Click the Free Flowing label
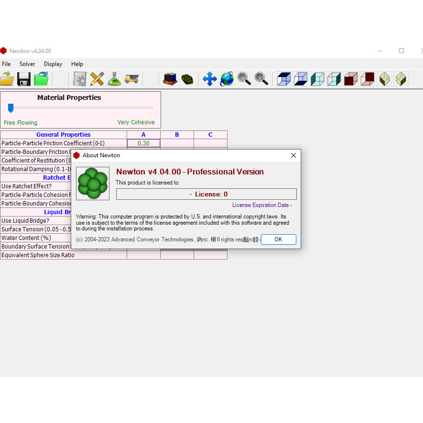Image resolution: width=423 pixels, height=423 pixels. [x=21, y=122]
